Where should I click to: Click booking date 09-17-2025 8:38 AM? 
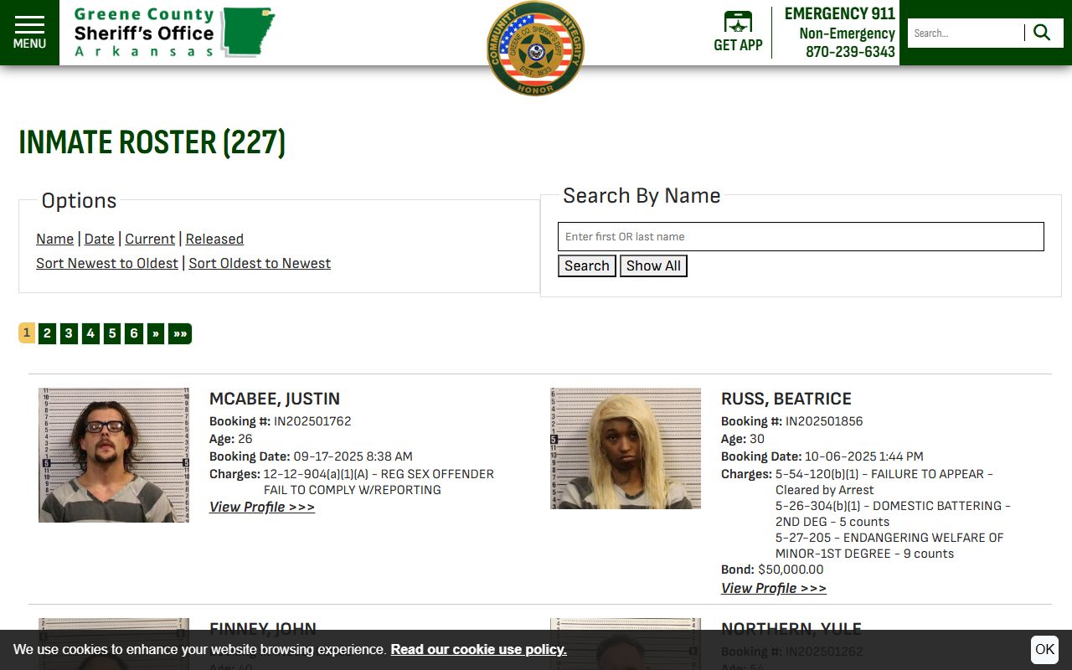[x=353, y=456]
